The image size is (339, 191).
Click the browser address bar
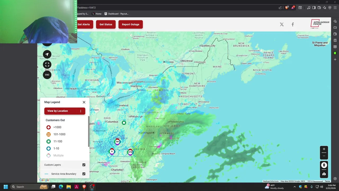tap(175, 8)
